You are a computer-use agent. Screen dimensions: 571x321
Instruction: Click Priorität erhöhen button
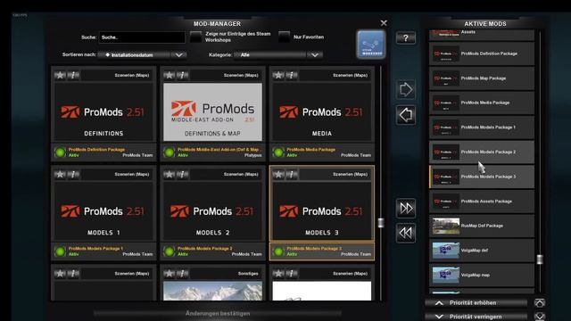[x=476, y=303]
